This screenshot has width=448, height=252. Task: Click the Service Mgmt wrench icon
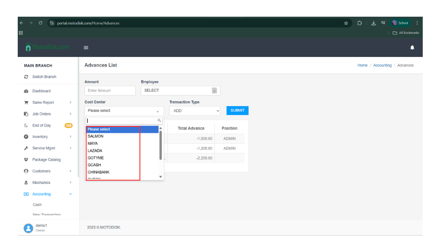pos(26,148)
